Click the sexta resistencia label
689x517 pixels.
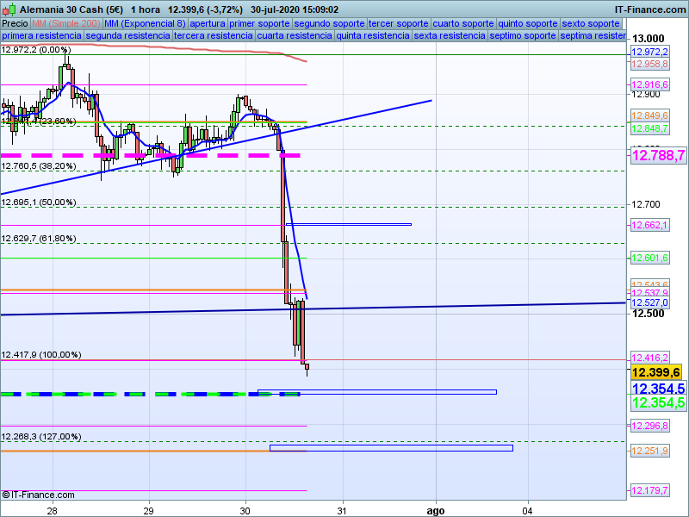(x=450, y=35)
